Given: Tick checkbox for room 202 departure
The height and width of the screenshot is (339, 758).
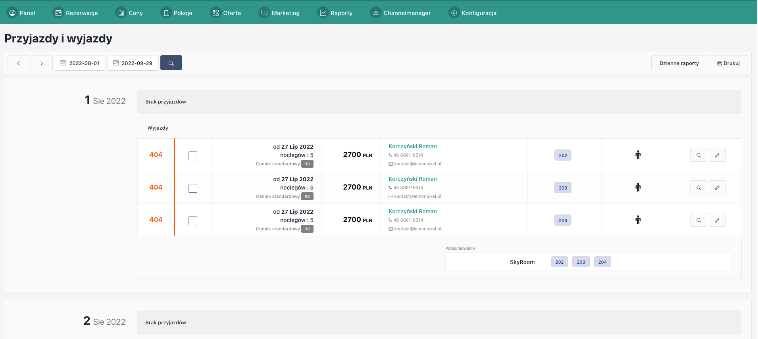Looking at the screenshot, I should [193, 156].
